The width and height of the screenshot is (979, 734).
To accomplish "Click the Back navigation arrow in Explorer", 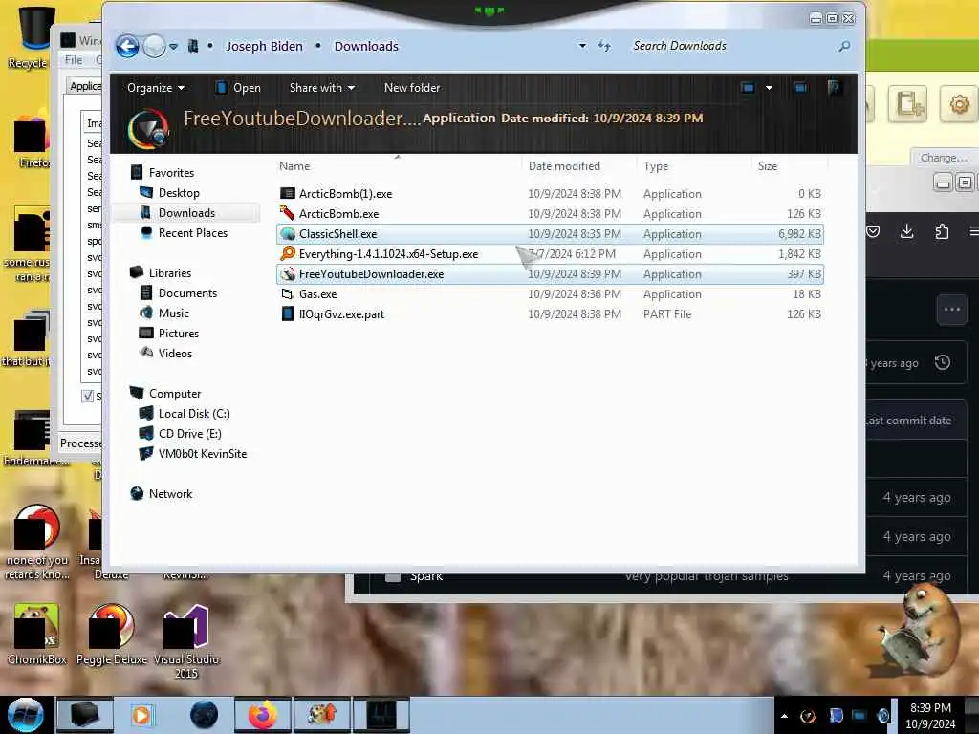I will pos(127,46).
